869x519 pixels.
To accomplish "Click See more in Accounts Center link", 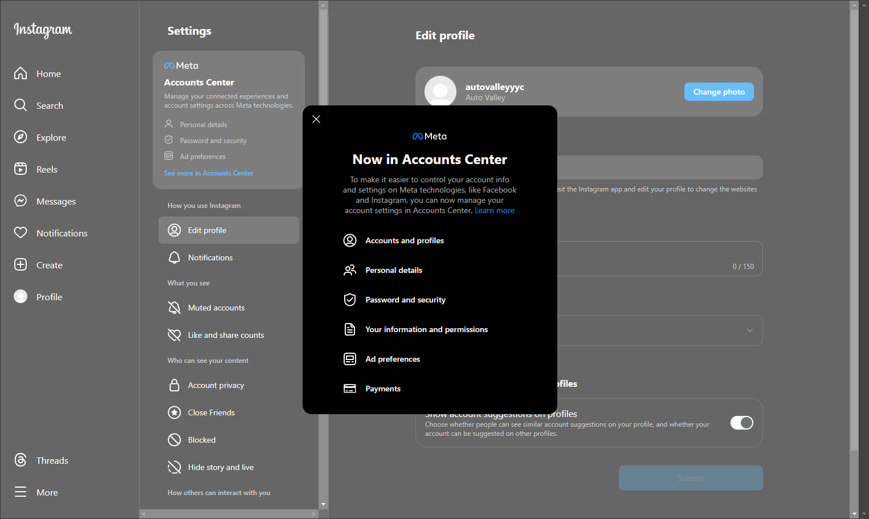I will point(209,173).
